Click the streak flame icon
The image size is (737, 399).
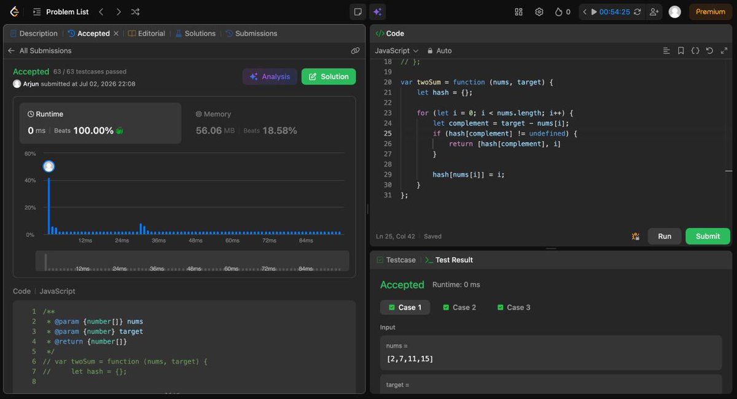(558, 12)
